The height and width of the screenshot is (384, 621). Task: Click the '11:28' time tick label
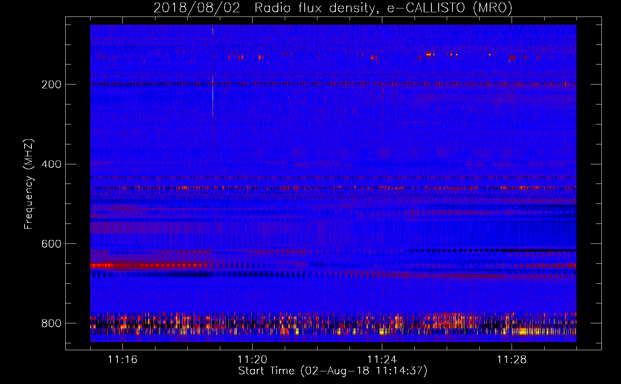pyautogui.click(x=512, y=360)
